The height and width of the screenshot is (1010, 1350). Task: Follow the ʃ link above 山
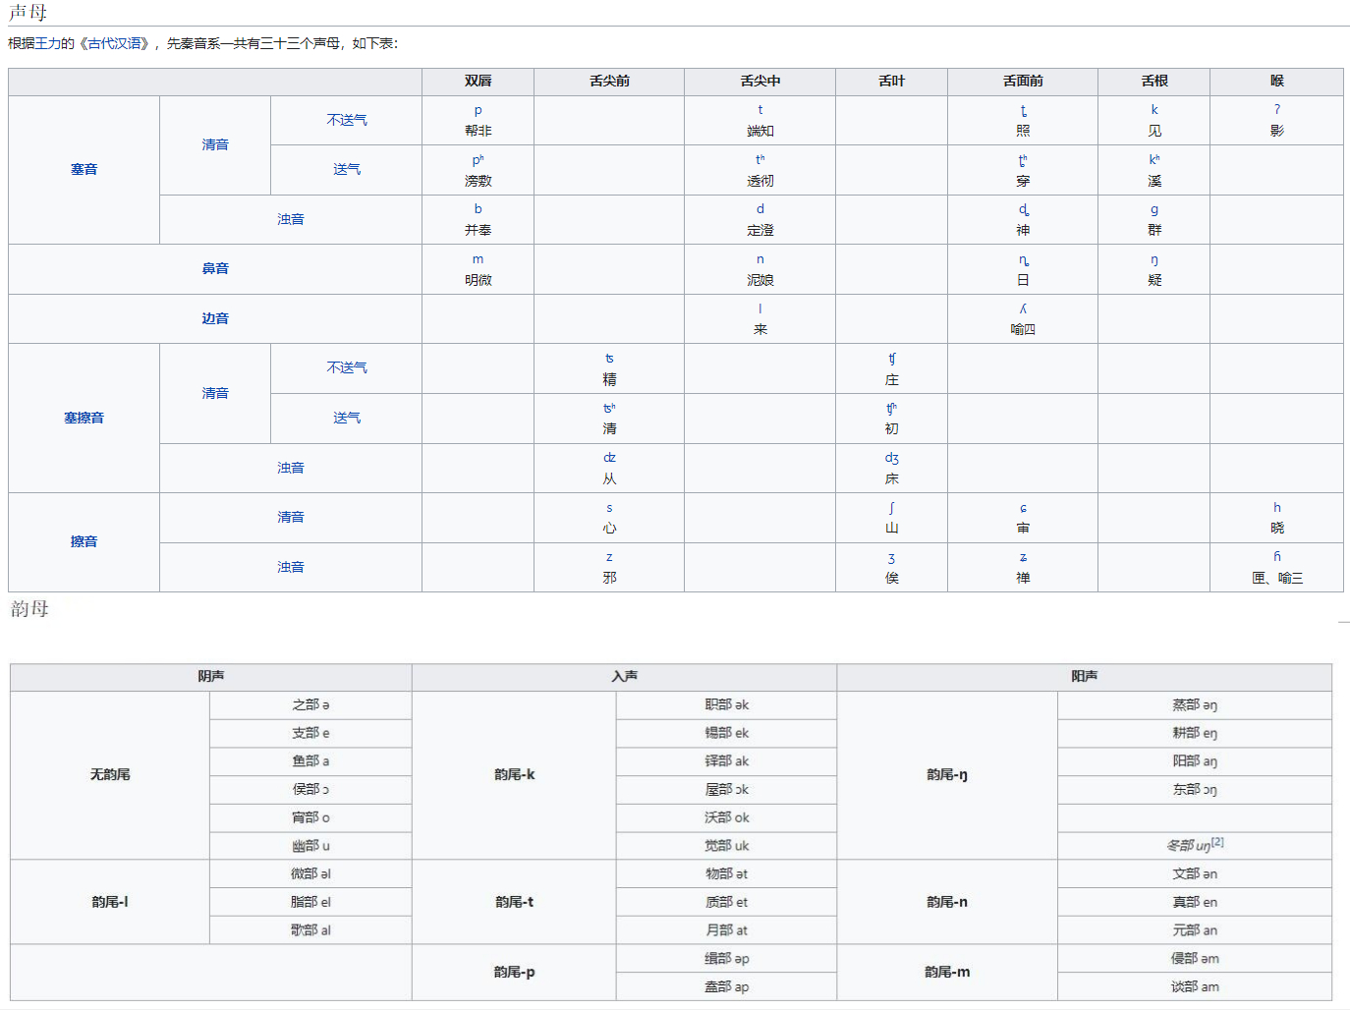891,508
